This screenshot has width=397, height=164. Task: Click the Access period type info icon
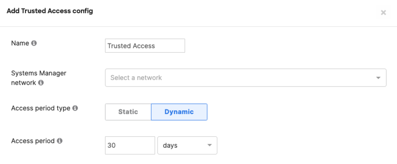(76, 108)
